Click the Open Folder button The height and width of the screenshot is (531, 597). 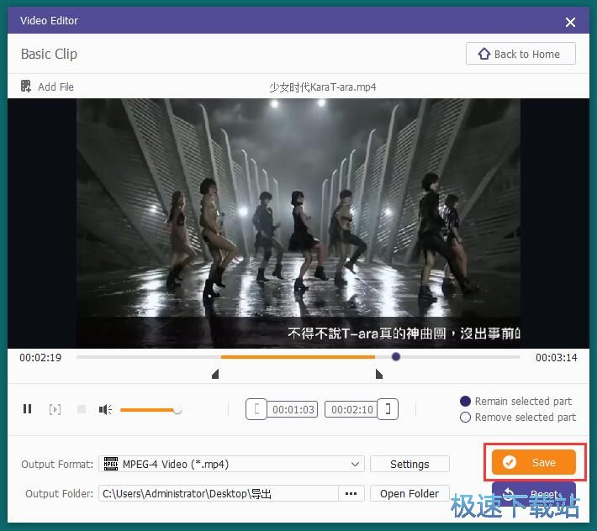click(x=409, y=494)
